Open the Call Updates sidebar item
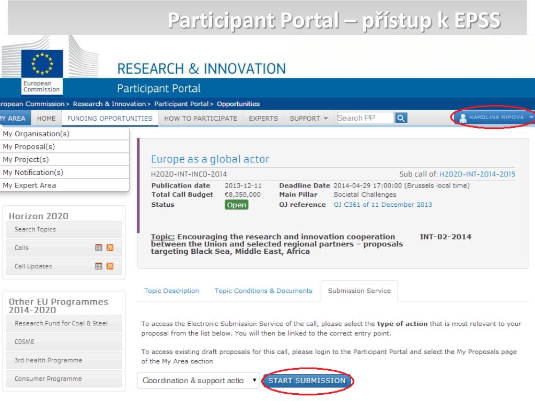 pyautogui.click(x=64, y=266)
